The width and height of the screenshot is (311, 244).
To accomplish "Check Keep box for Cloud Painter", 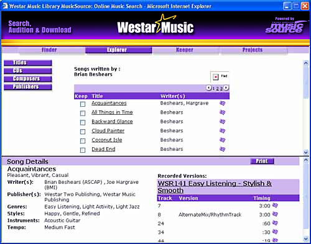I will (x=83, y=132).
